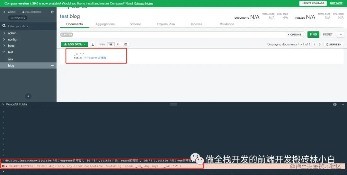The height and width of the screenshot is (175, 347).
Task: Select the document _id value "1"
Action: pyautogui.click(x=82, y=54)
